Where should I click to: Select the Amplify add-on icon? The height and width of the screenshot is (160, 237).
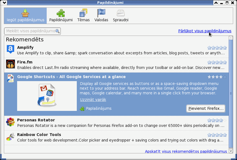click(x=10, y=49)
